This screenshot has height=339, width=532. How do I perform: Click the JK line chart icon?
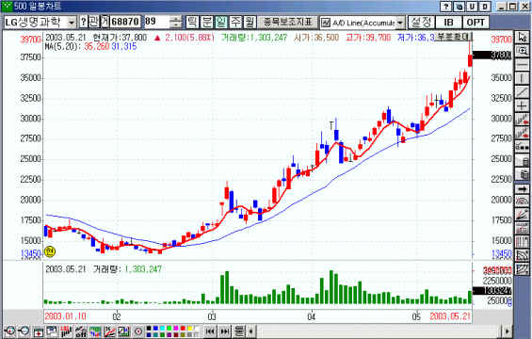pyautogui.click(x=109, y=331)
